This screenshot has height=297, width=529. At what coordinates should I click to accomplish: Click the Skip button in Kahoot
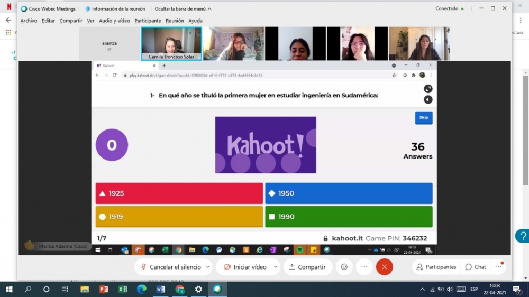tap(424, 118)
